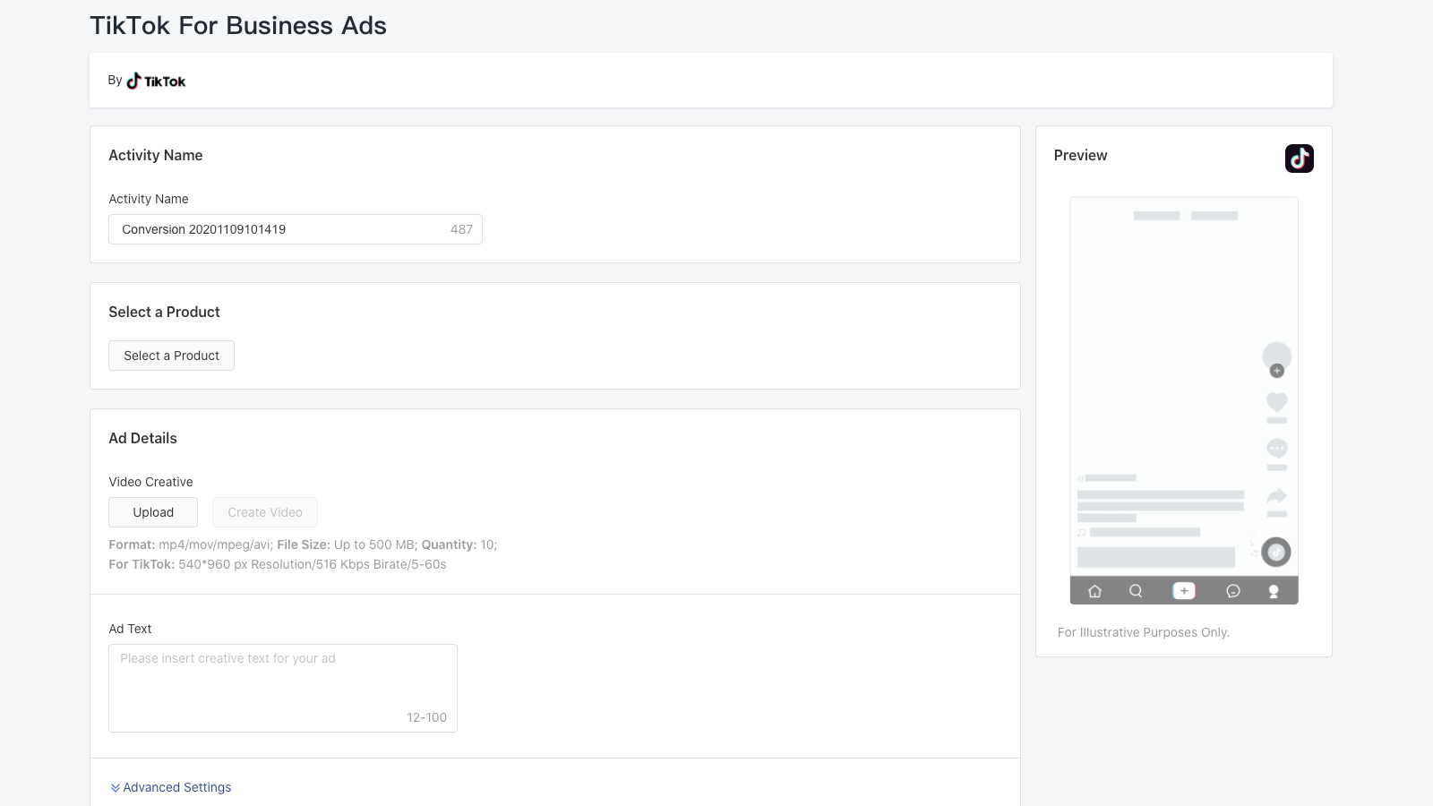Click the inbox message icon in the preview bar

click(1233, 591)
